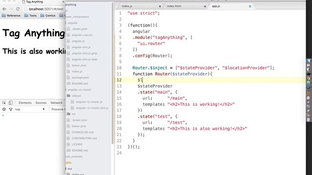Click "$locationProvider" string on line 10

pos(246,68)
